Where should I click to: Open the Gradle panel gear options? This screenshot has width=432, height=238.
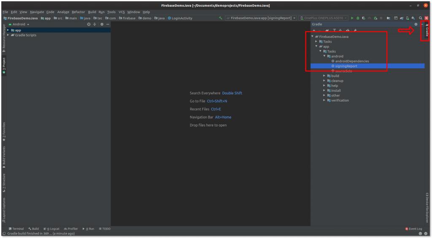(x=416, y=24)
